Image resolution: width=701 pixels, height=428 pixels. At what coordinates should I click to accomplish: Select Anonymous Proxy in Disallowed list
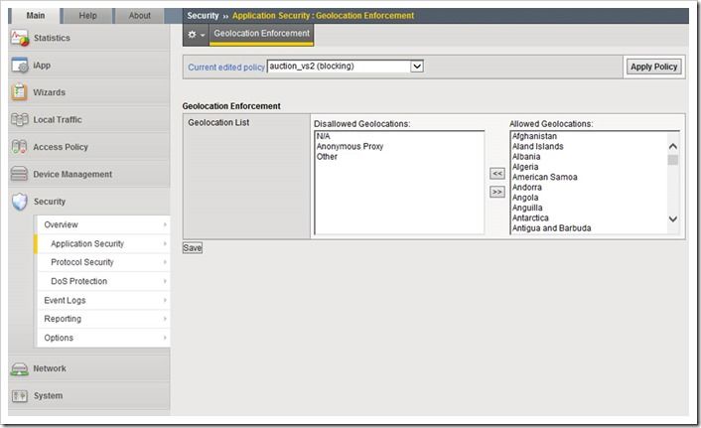tap(350, 147)
